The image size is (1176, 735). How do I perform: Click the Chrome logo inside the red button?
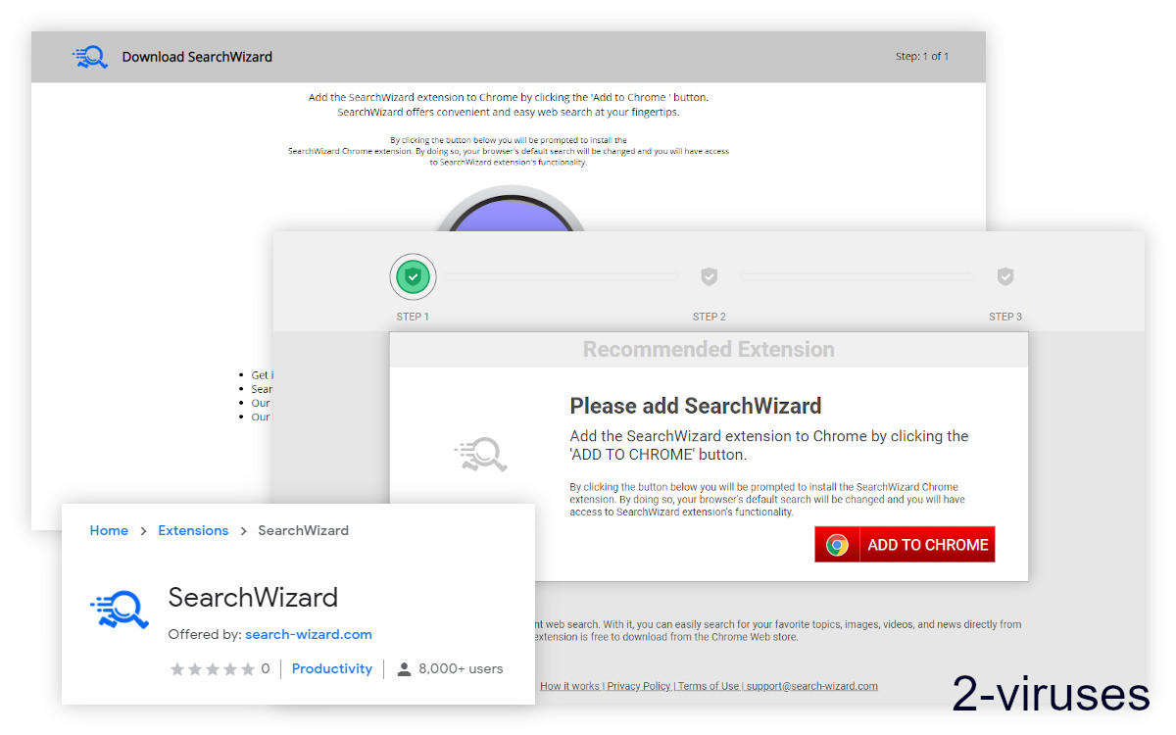[836, 544]
